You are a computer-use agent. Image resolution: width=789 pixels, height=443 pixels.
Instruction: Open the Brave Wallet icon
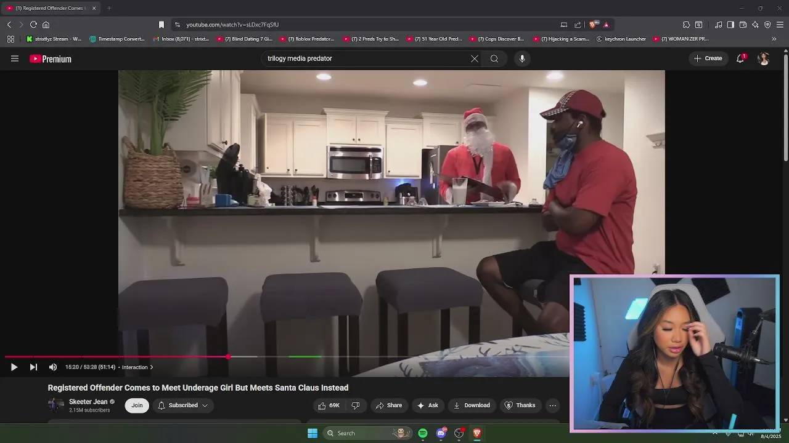point(743,25)
